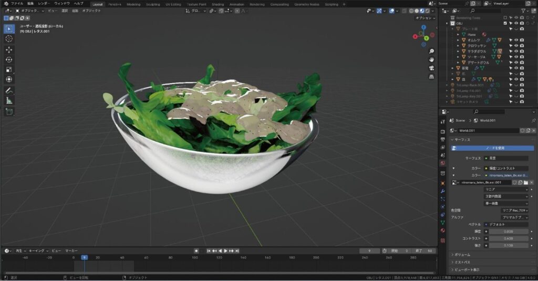Toggle visibility eye for オムレツ

click(516, 40)
